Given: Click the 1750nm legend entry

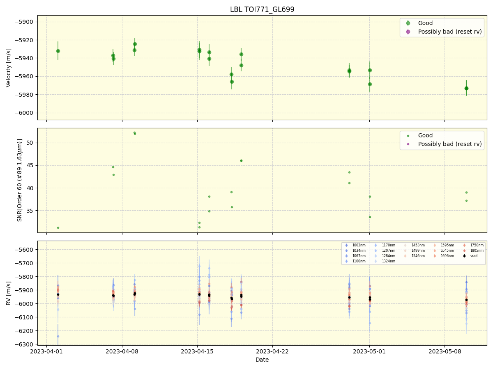Looking at the screenshot, I should pos(477,245).
